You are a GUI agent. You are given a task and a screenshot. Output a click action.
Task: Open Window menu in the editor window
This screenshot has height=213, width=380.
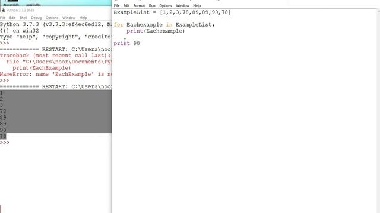tap(182, 5)
